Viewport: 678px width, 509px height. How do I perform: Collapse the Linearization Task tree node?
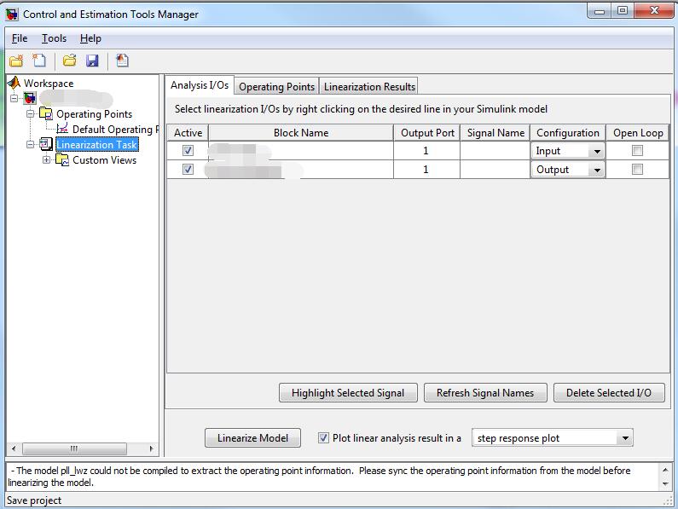(x=30, y=144)
